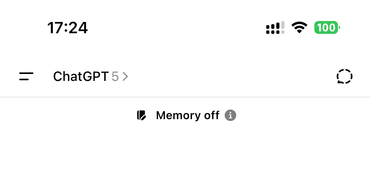The image size is (371, 190).
Task: Tap the green battery indicator showing 100
Action: (x=327, y=28)
